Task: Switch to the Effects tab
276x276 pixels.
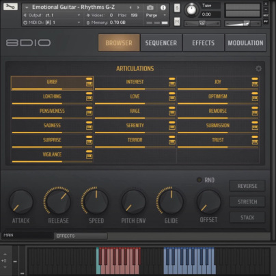Action: pyautogui.click(x=204, y=43)
